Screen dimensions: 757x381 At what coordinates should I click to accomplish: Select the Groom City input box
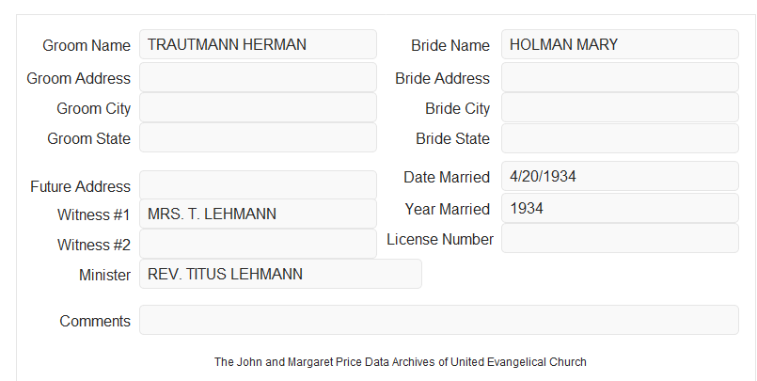pos(258,107)
